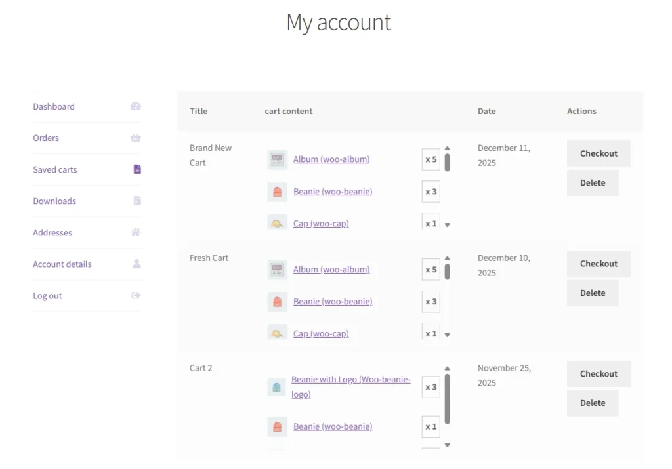The image size is (672, 469).
Task: Select Saved carts in the sidebar
Action: point(54,169)
